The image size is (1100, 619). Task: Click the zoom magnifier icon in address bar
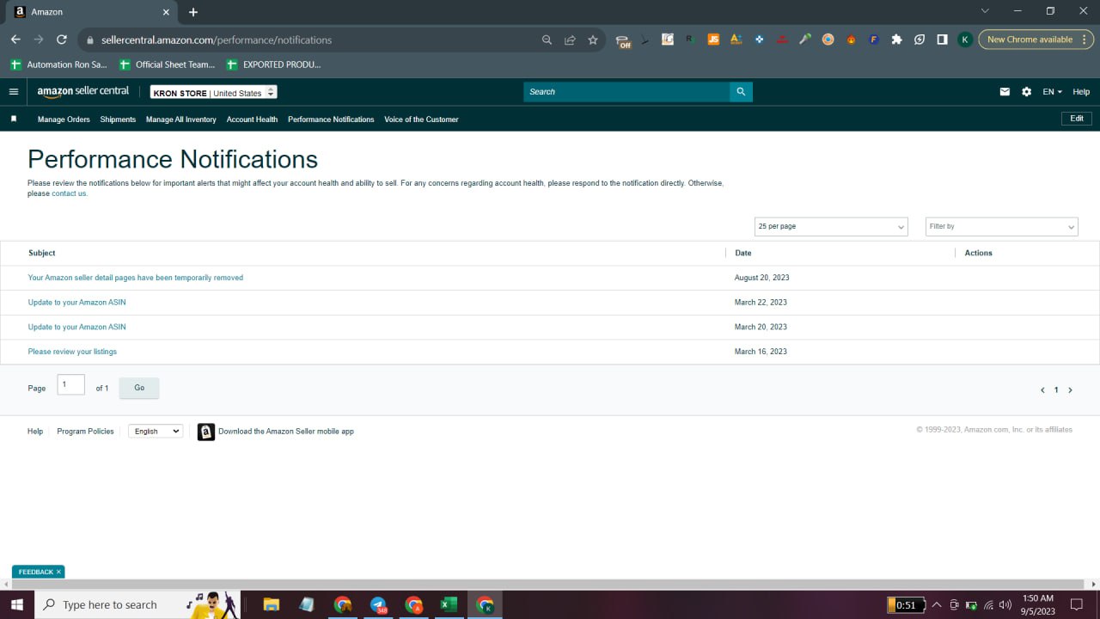click(547, 40)
